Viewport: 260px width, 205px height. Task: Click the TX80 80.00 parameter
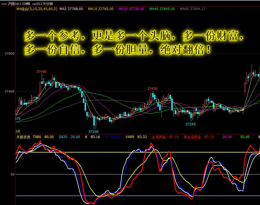point(43,137)
